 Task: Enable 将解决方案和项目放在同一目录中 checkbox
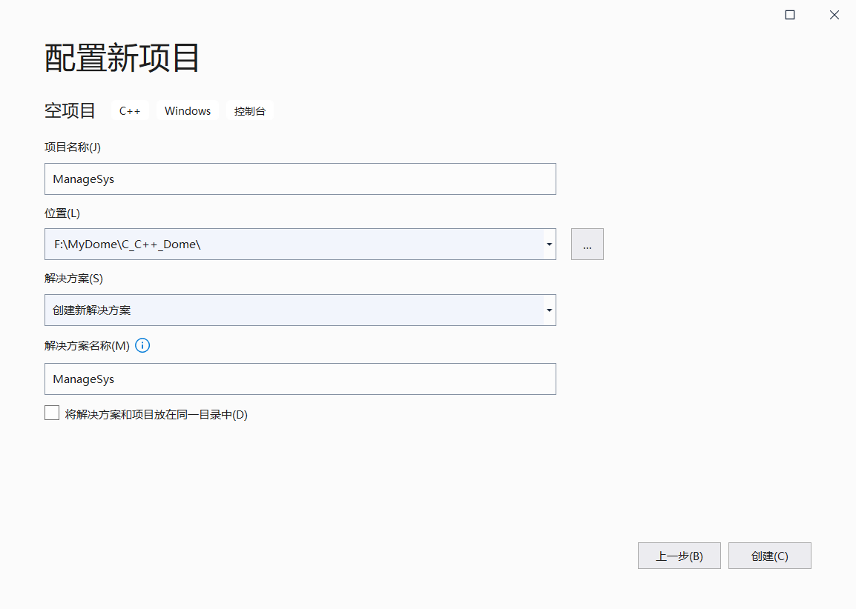point(52,413)
